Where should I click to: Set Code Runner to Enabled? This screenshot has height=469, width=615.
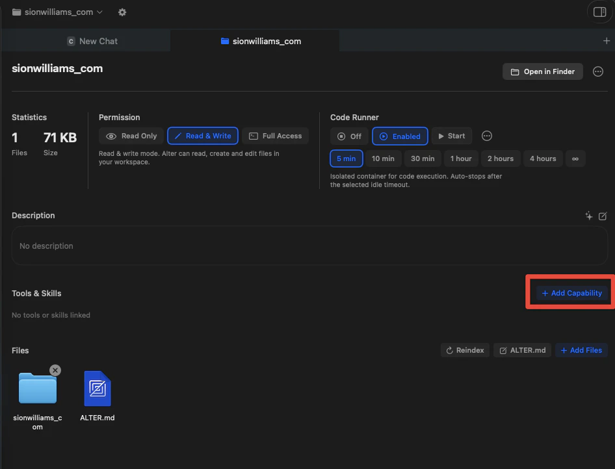coord(400,136)
